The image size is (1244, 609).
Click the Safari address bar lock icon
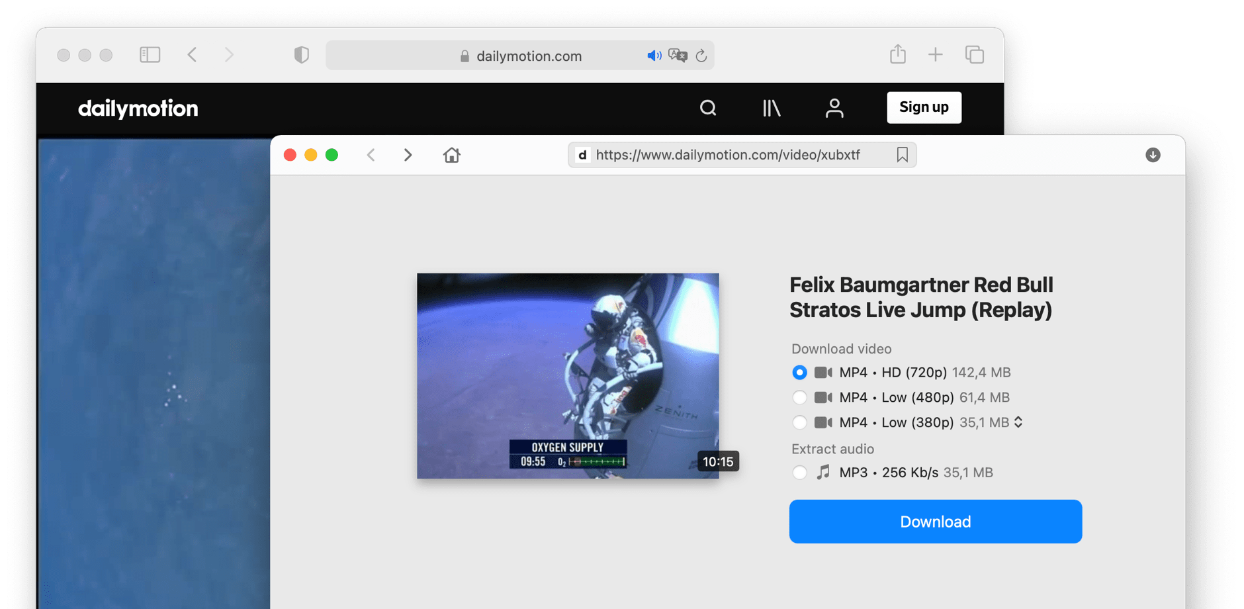point(465,56)
